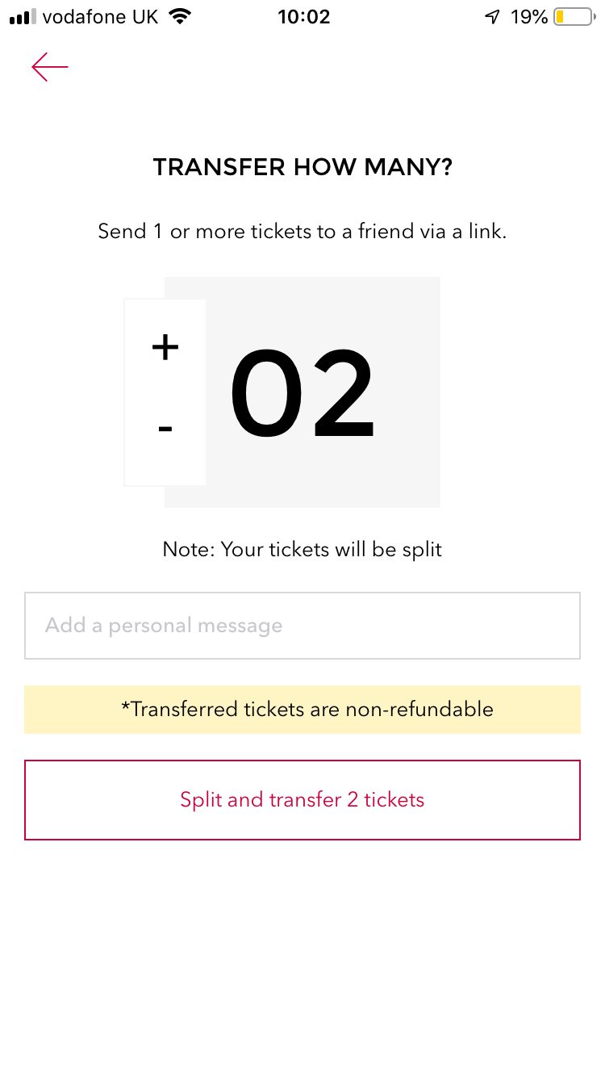Tap the leading zero in ticket counter

(x=265, y=392)
